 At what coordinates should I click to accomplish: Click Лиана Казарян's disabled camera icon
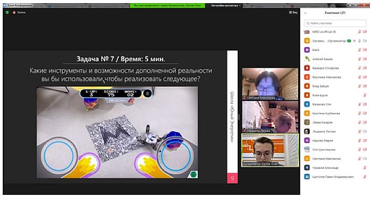click(365, 122)
